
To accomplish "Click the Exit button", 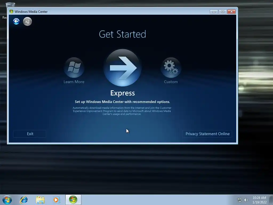I will (x=30, y=134).
